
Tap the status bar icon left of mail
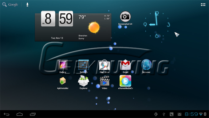tap(172, 114)
